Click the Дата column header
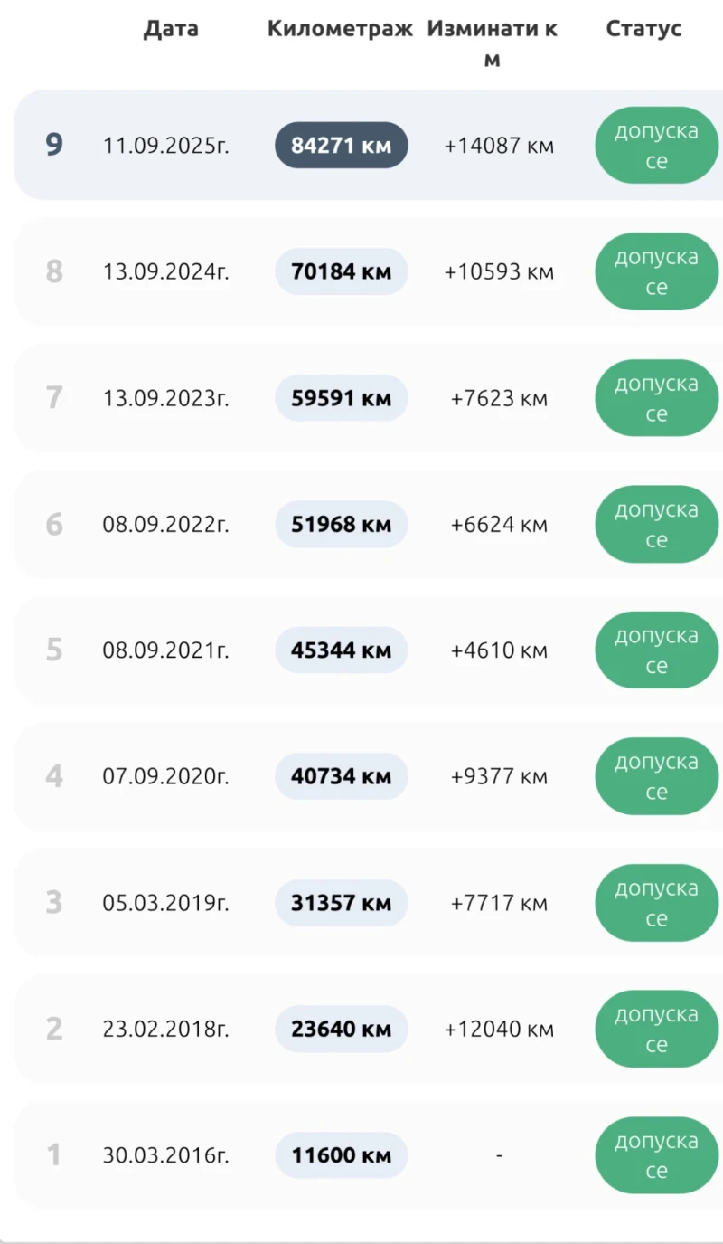The width and height of the screenshot is (723, 1244). pos(171,29)
